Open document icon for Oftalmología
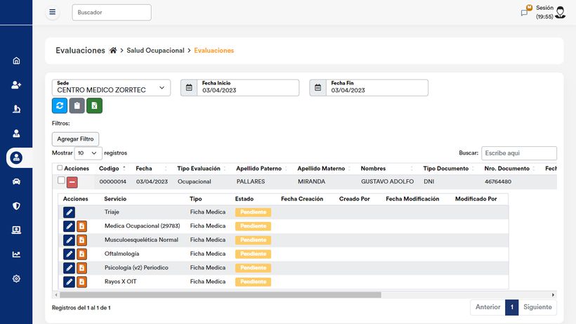Image resolution: width=576 pixels, height=324 pixels. 82,254
